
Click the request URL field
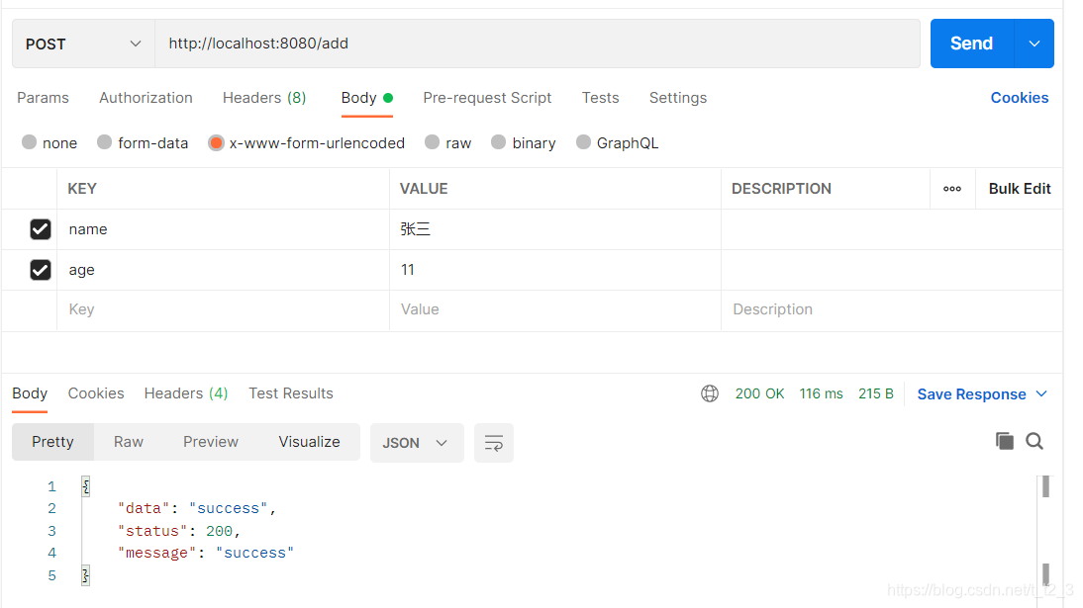tap(538, 43)
